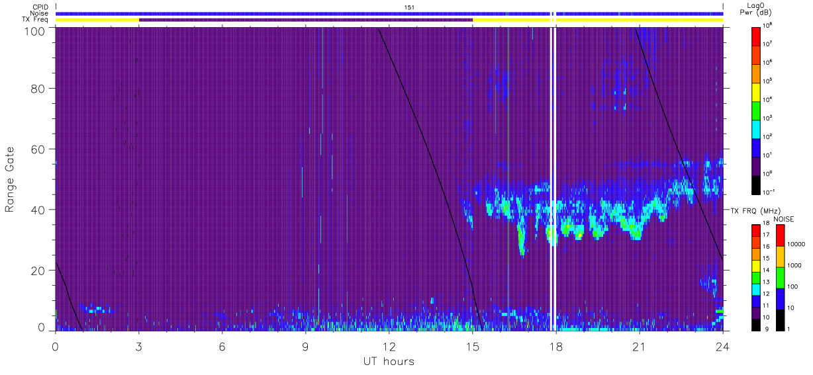Click the purple segment of the TX Freq bar
The width and height of the screenshot is (813, 375).
tap(306, 20)
